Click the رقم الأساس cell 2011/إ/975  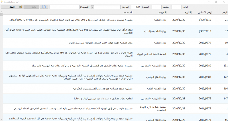(205, 109)
